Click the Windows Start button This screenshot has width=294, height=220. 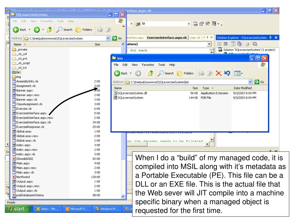click(18, 209)
